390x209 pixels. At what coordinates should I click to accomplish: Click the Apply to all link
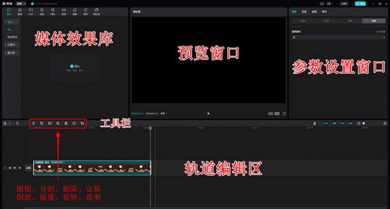[381, 31]
